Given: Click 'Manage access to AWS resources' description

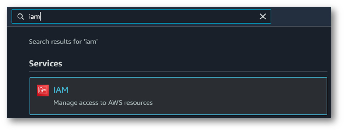Looking at the screenshot, I should pos(103,103).
